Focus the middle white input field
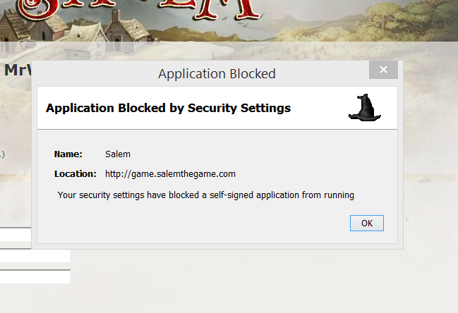 tap(34, 256)
